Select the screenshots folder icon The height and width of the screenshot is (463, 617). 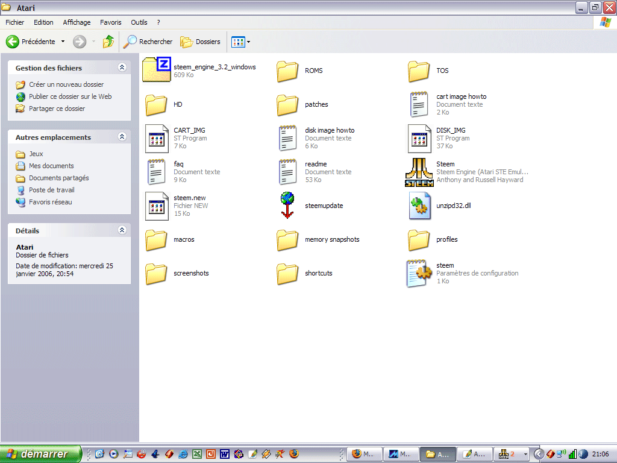pos(156,274)
